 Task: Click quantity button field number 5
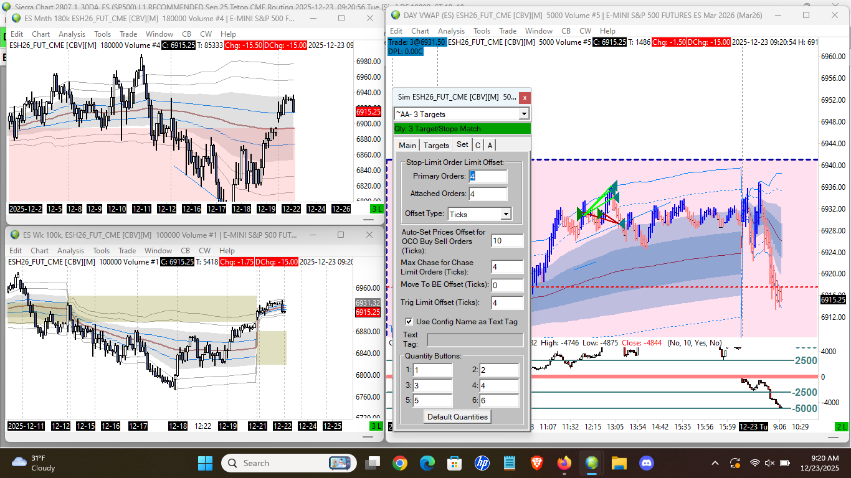(432, 400)
